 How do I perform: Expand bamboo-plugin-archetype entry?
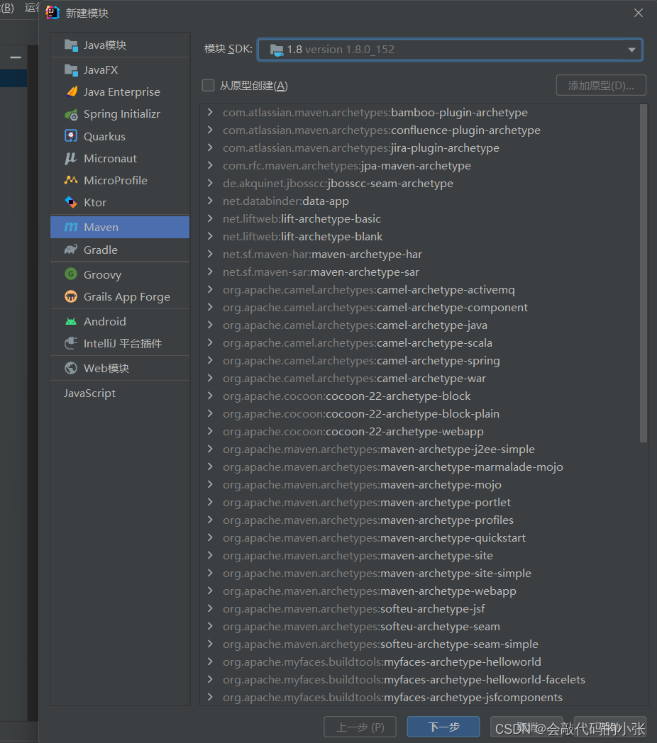(210, 112)
